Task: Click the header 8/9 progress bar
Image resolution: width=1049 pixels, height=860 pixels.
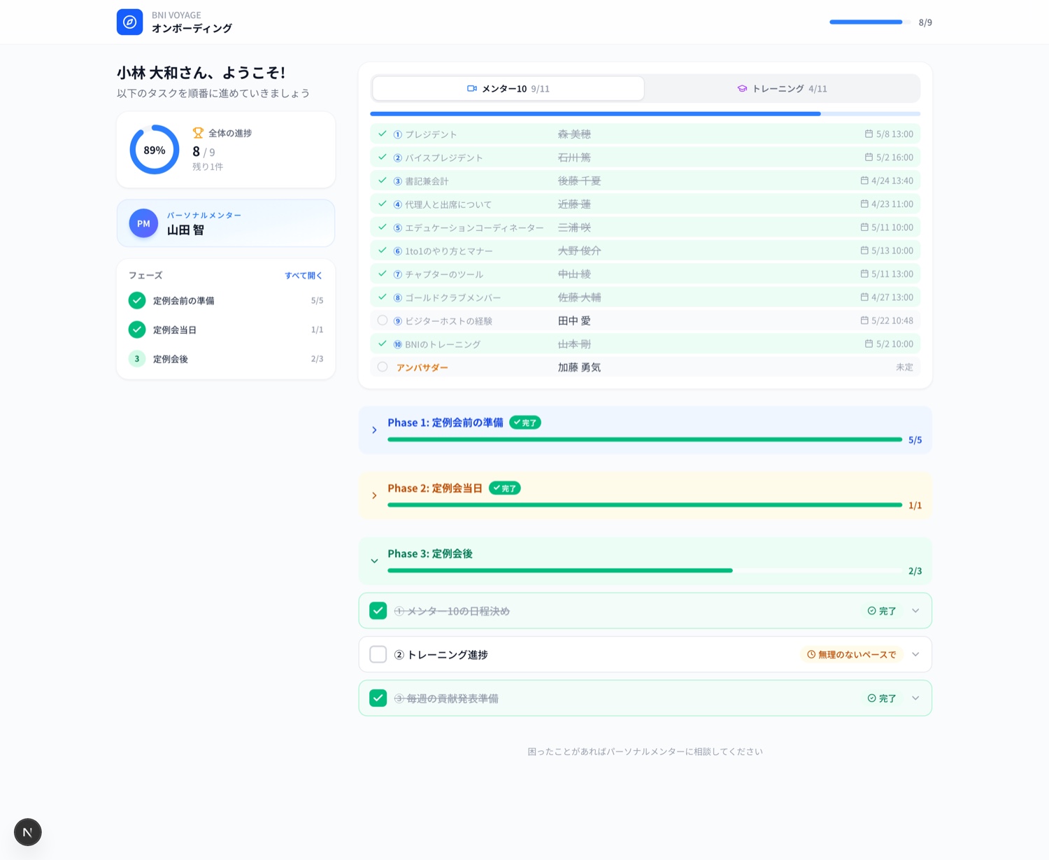Action: (x=870, y=22)
